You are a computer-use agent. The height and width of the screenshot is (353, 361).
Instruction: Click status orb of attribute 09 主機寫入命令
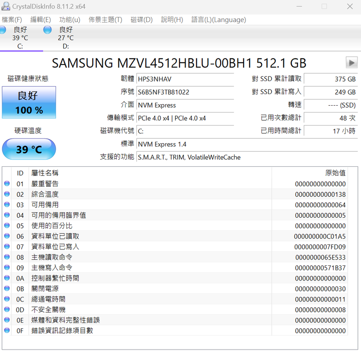7,267
